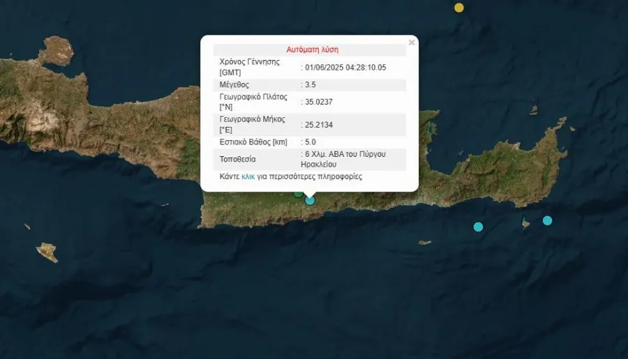Click the island in the top-left corner
Viewport: 628px width, 359px height.
(56, 52)
